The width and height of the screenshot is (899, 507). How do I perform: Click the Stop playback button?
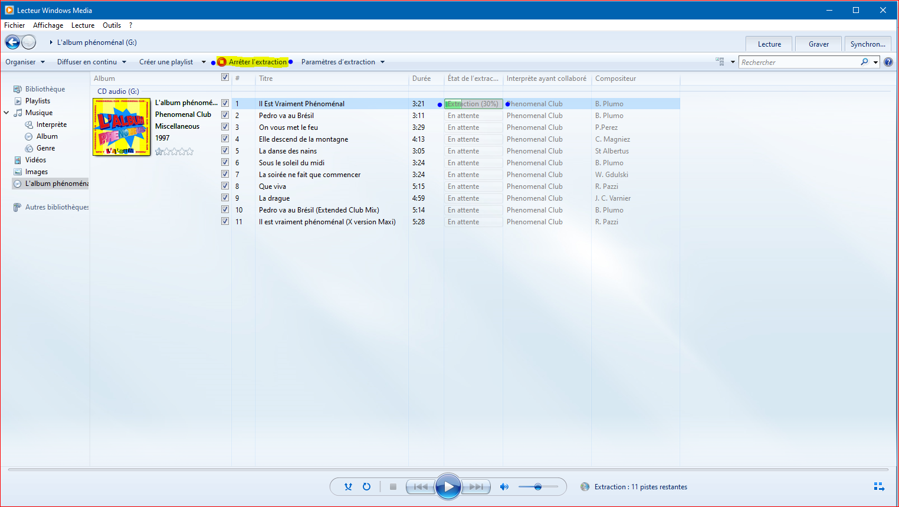393,487
